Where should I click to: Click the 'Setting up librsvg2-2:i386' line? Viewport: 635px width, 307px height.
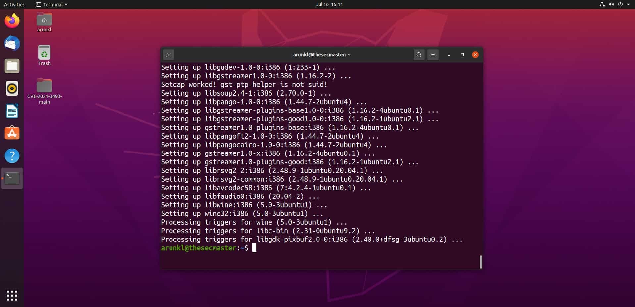coord(272,170)
